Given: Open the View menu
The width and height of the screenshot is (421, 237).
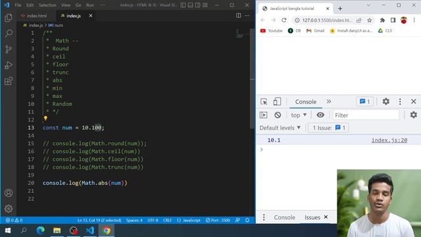Looking at the screenshot, I should coord(66,5).
